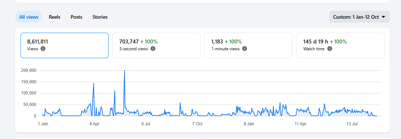
Task: Click the 11 Apr axis label
Action: click(x=300, y=124)
